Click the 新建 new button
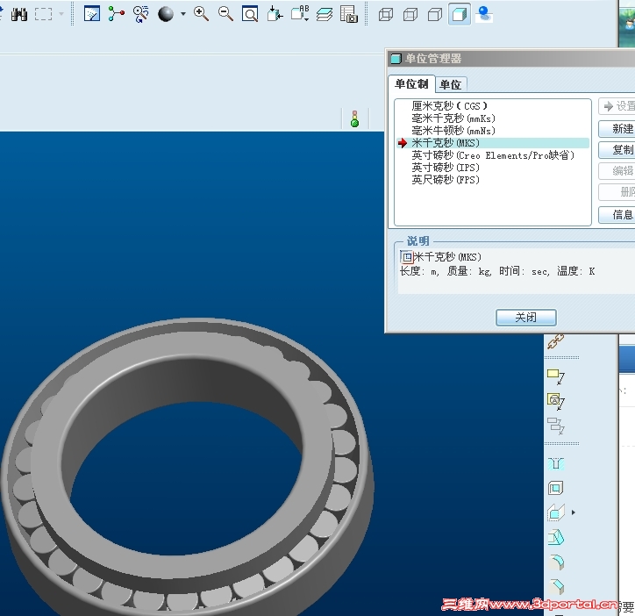This screenshot has height=616, width=635. (617, 128)
